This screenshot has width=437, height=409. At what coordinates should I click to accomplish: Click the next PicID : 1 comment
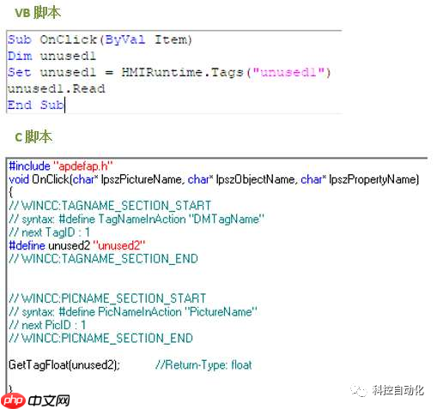pos(47,325)
